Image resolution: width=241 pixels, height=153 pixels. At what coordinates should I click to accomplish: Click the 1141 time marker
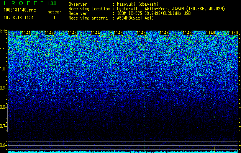26,33
